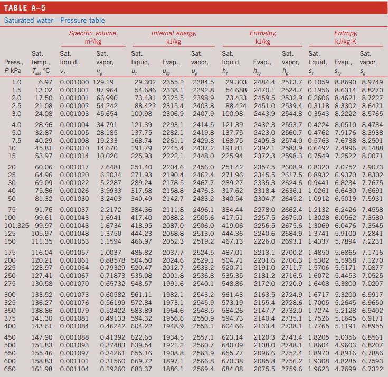
Task: Select vapor volume '1.6734'
Action: 111,226
